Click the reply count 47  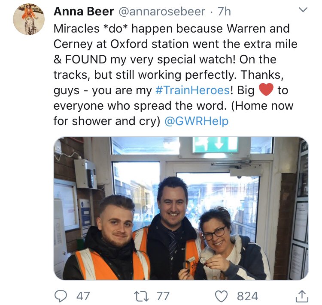coord(83,296)
